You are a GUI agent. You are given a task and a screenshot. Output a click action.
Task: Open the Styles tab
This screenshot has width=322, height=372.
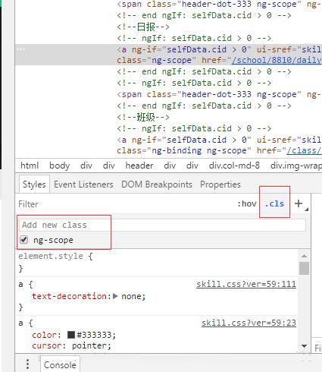point(34,184)
